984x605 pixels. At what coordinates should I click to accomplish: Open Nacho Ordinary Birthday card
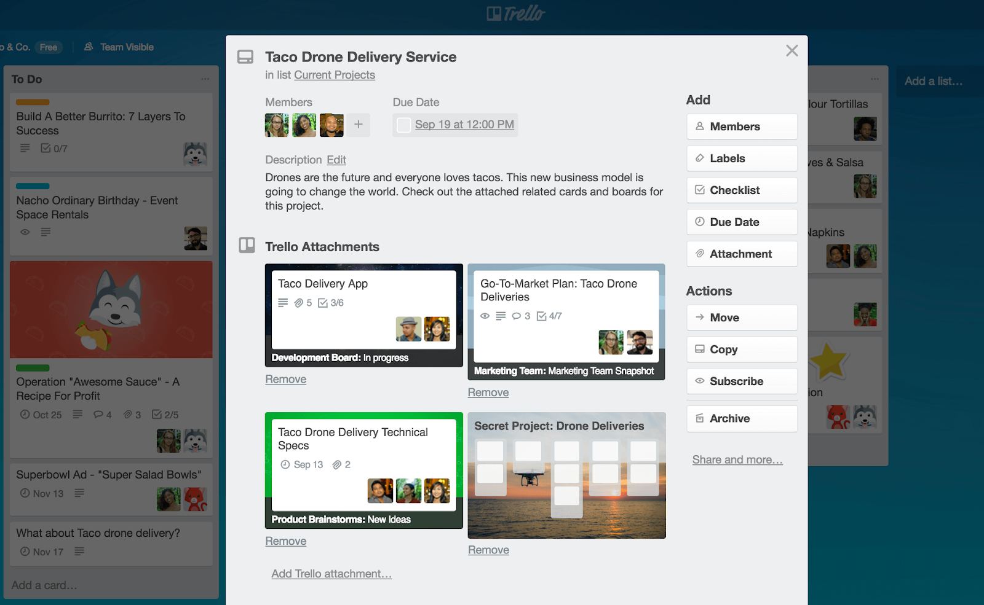coord(111,216)
